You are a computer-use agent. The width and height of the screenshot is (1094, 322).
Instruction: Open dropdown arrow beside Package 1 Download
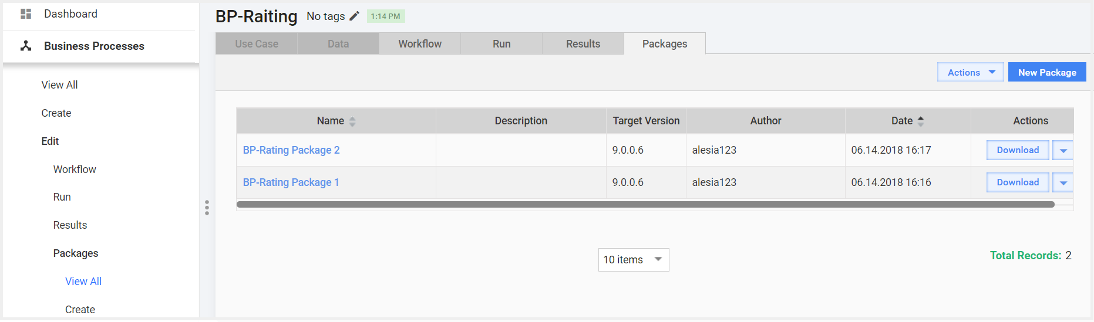pyautogui.click(x=1063, y=182)
